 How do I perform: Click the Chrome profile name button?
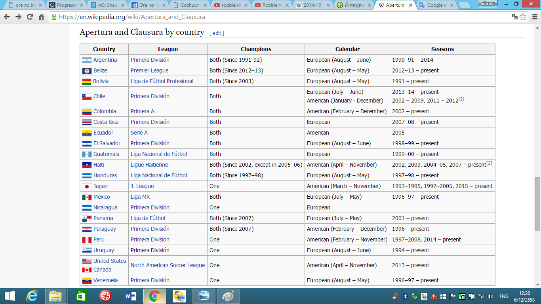click(x=488, y=4)
